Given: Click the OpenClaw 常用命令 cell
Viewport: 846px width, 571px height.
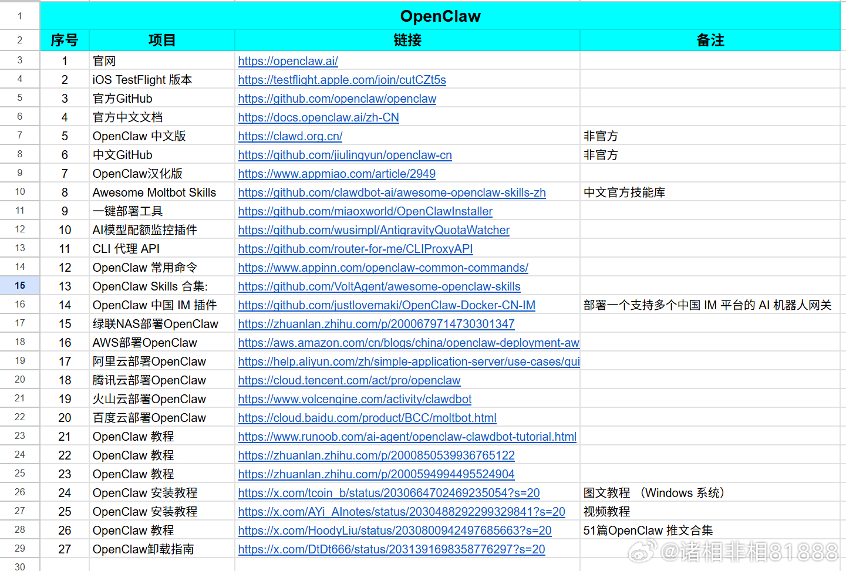Looking at the screenshot, I should point(162,268).
